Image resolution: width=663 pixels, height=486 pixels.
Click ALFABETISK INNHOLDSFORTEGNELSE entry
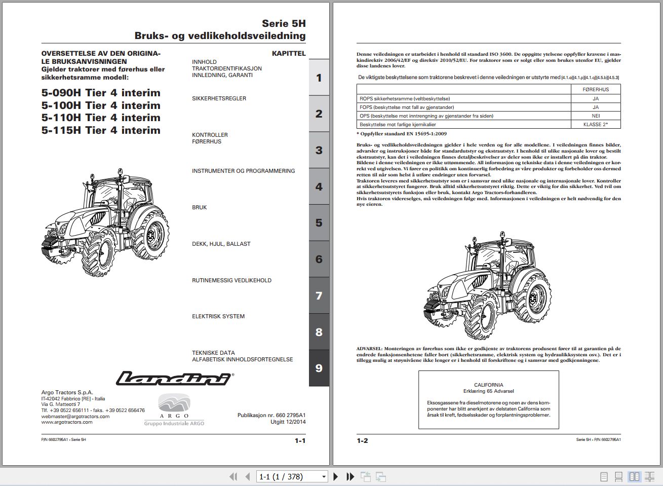pos(243,359)
